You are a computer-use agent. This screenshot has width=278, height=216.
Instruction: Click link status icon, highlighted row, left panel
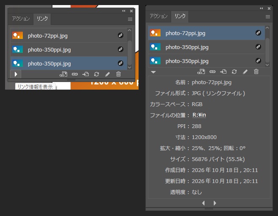pyautogui.click(x=120, y=63)
